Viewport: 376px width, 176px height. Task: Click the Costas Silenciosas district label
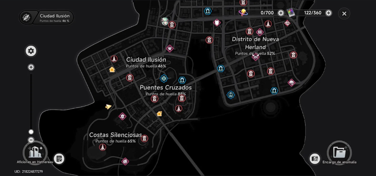point(116,135)
